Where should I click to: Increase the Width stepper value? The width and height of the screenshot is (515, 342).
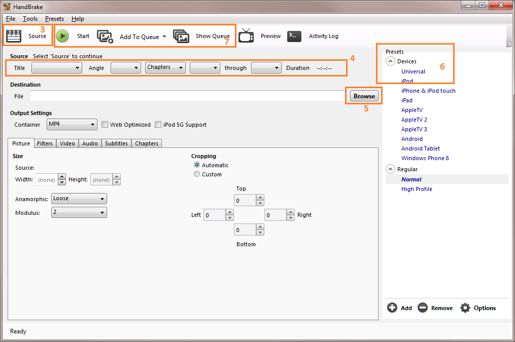coord(62,177)
